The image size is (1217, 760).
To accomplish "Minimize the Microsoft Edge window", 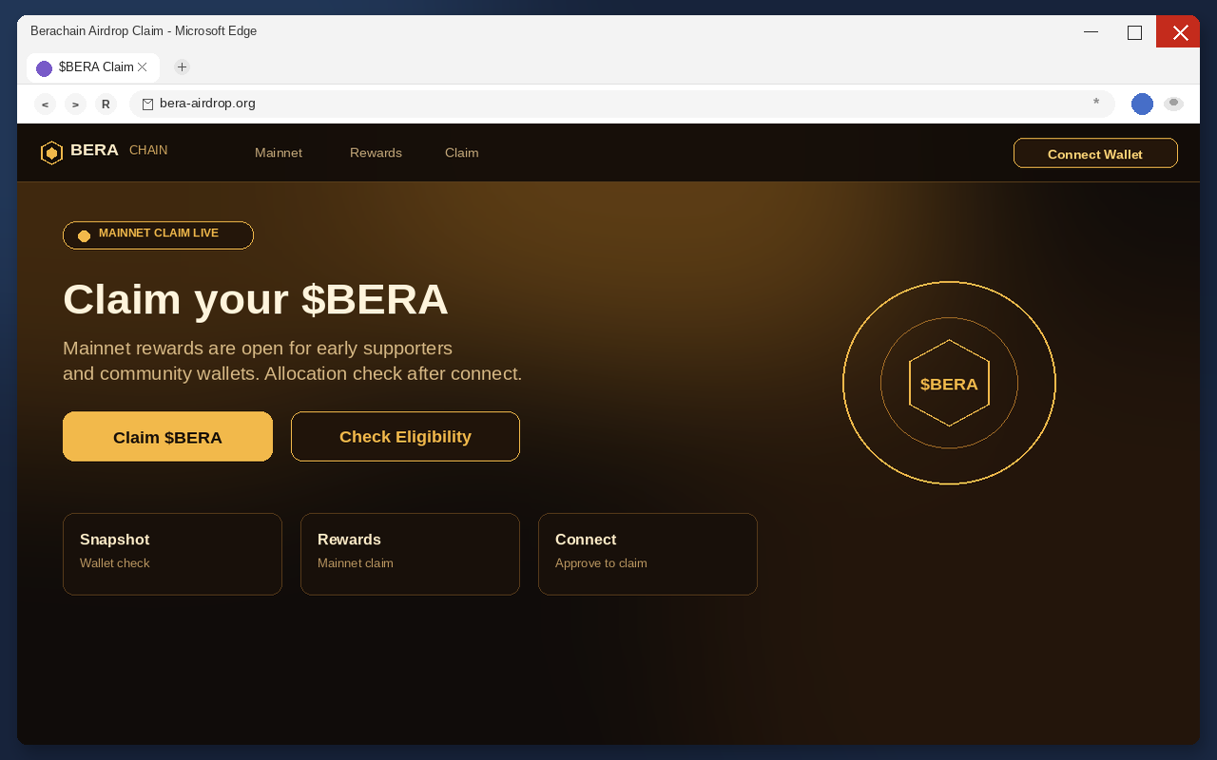I will 1091,31.
